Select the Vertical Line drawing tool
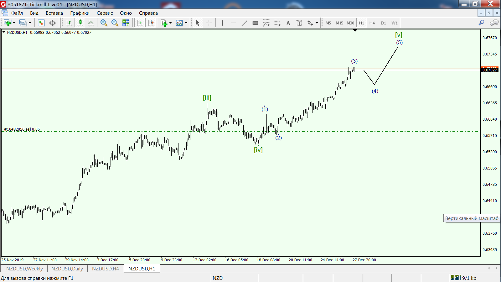The height and width of the screenshot is (282, 501). pyautogui.click(x=222, y=23)
